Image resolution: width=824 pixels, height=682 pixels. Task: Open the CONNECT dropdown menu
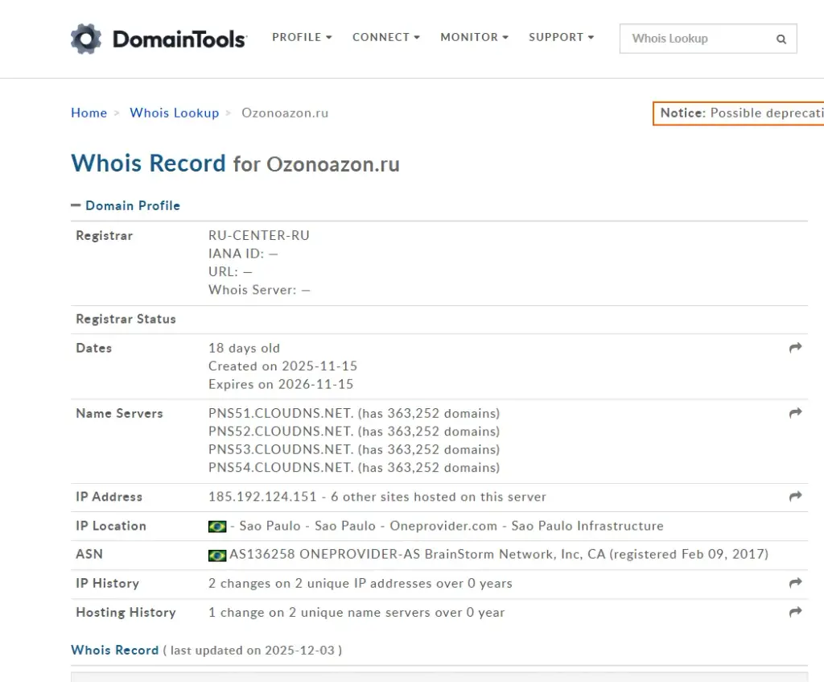click(385, 37)
